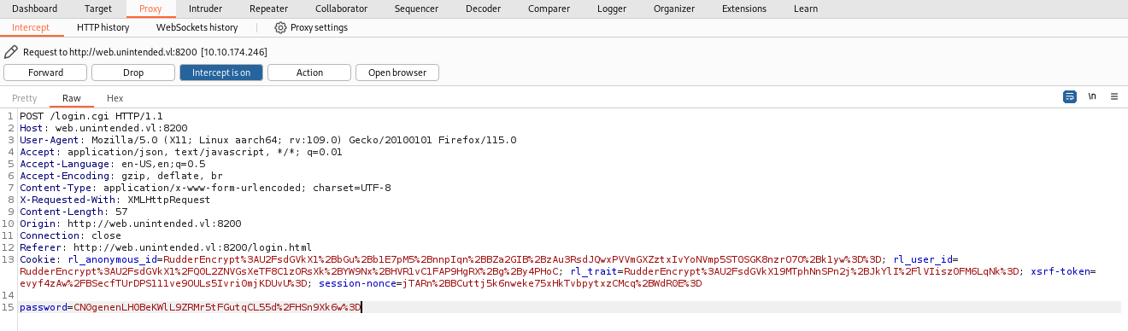
Task: Click the pencil icon beside the request URL
Action: pyautogui.click(x=11, y=52)
